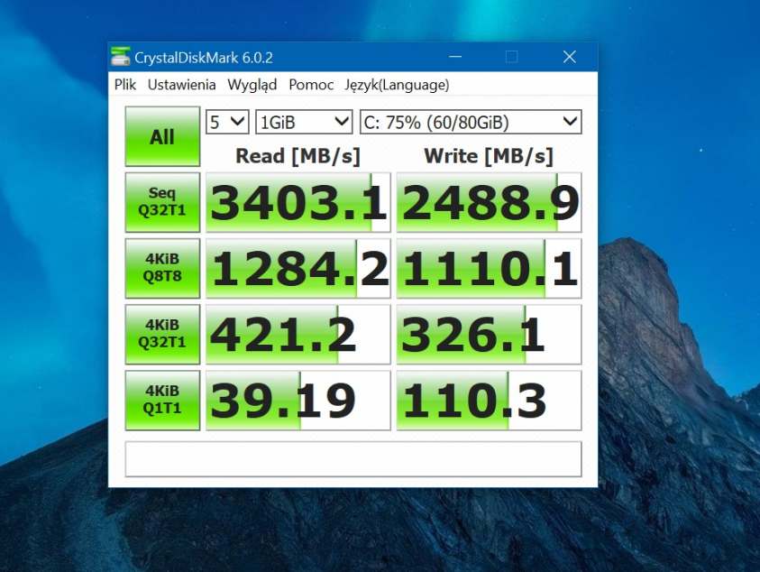
Task: Run the 4KiB Q1T1 benchmark
Action: [x=161, y=400]
